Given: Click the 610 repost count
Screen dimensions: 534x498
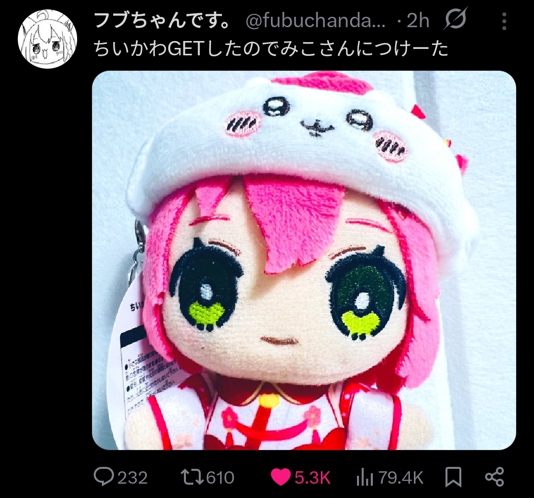Looking at the screenshot, I should point(221,478).
